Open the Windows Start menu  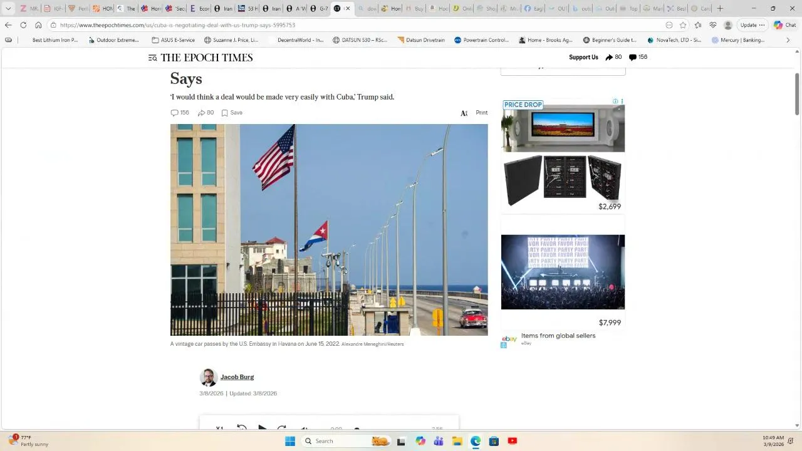[x=289, y=441]
